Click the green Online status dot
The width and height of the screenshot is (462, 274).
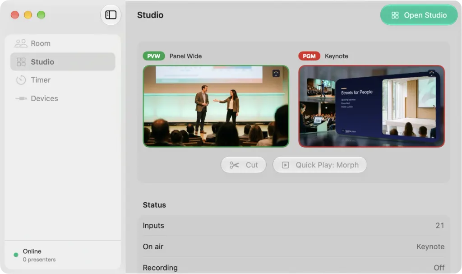(16, 255)
